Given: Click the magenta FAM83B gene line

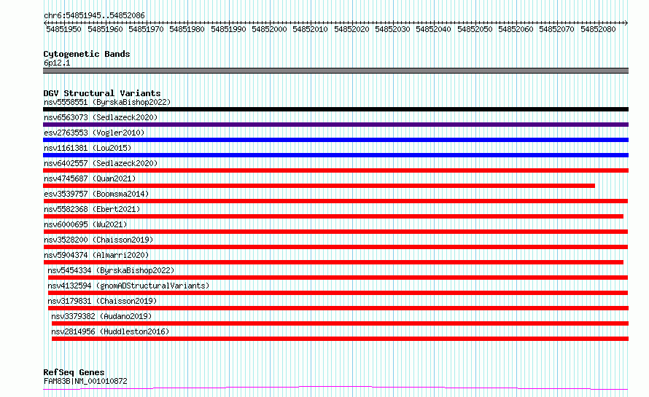Looking at the screenshot, I should tap(335, 388).
